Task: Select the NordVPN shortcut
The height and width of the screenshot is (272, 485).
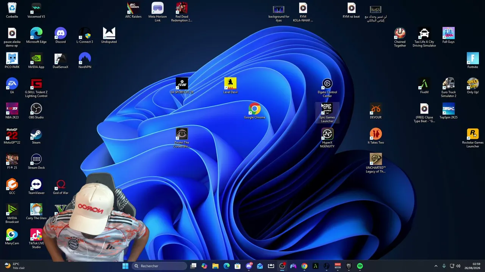Action: coord(85,61)
